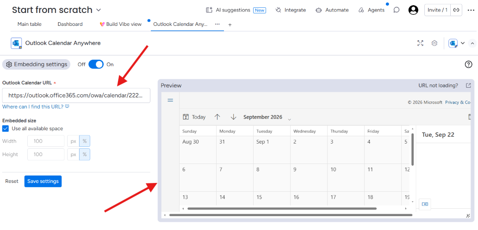Viewport: 478px width, 230px height.
Task: Open the Build Vibe view tab
Action: tap(121, 24)
